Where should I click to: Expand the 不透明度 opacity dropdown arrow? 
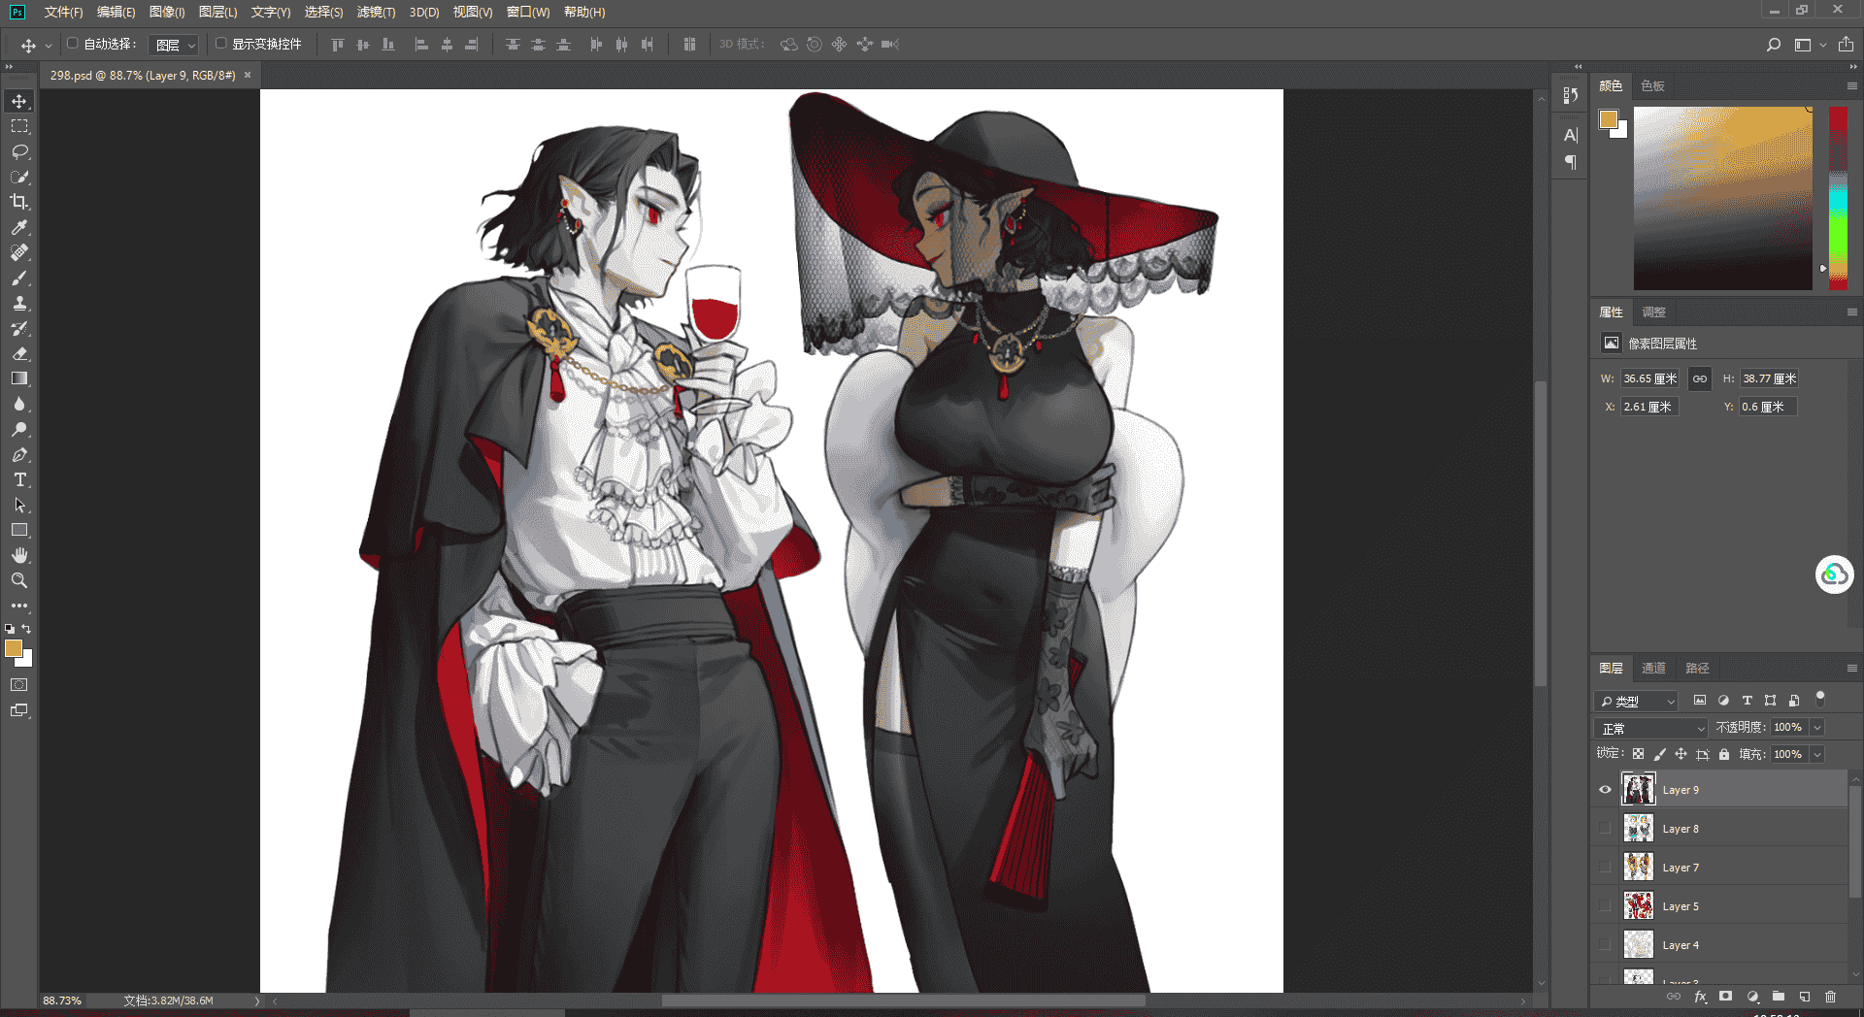[1817, 727]
